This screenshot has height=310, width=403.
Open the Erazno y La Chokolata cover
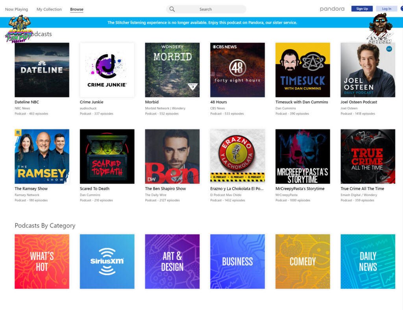(237, 157)
